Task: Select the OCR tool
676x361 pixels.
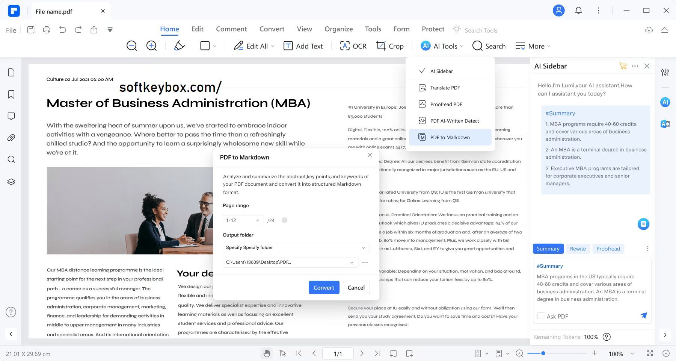Action: (x=353, y=46)
